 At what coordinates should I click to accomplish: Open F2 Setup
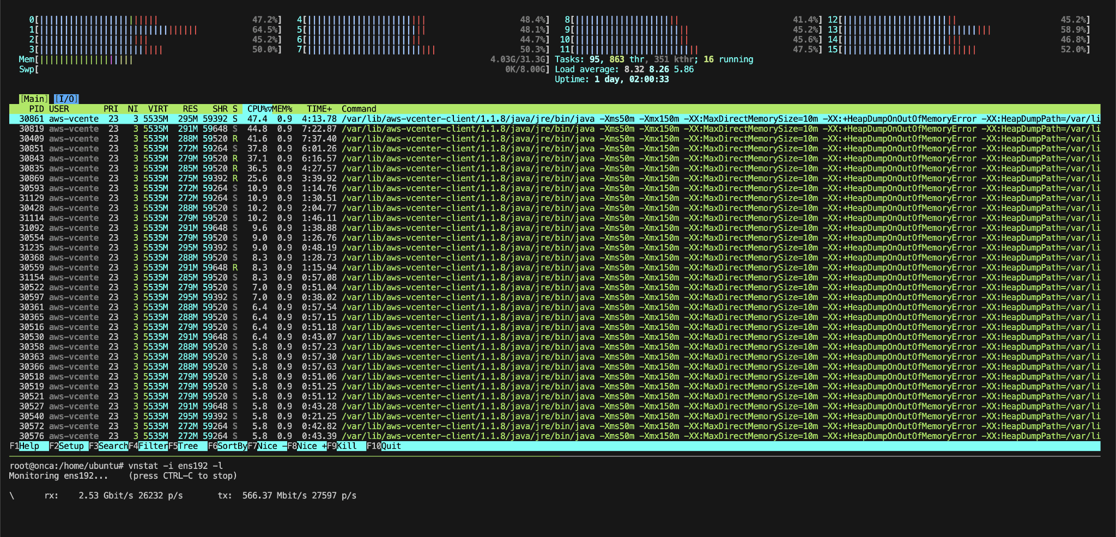(69, 446)
